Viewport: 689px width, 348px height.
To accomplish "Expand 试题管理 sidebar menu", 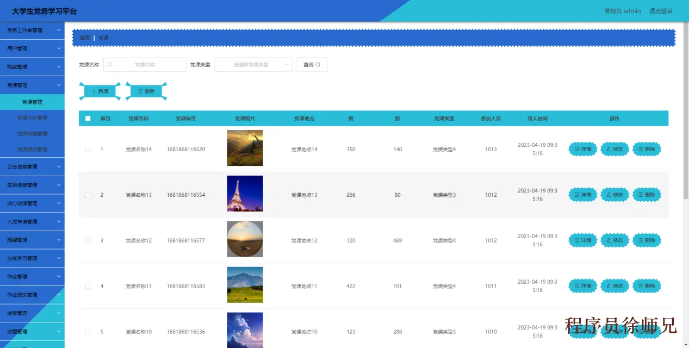I will tap(32, 332).
